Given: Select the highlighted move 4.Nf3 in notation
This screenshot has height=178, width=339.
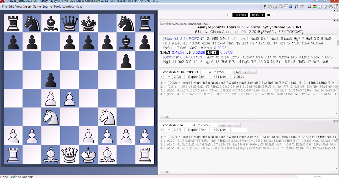Looking at the screenshot, I should [x=213, y=52].
